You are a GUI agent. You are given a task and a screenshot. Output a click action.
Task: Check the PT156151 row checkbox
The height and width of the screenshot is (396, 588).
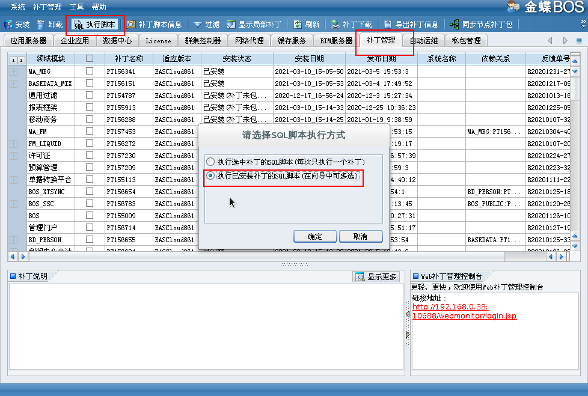pyautogui.click(x=90, y=83)
